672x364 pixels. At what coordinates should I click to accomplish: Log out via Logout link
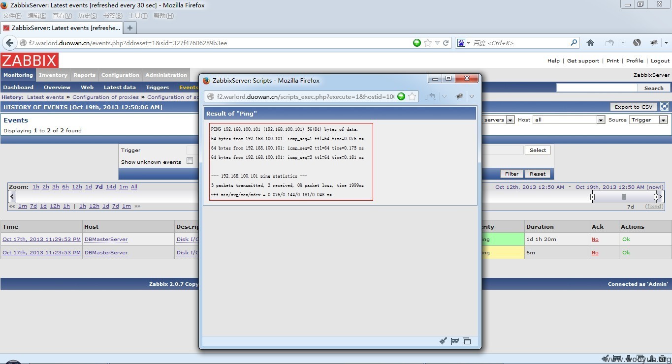click(660, 61)
